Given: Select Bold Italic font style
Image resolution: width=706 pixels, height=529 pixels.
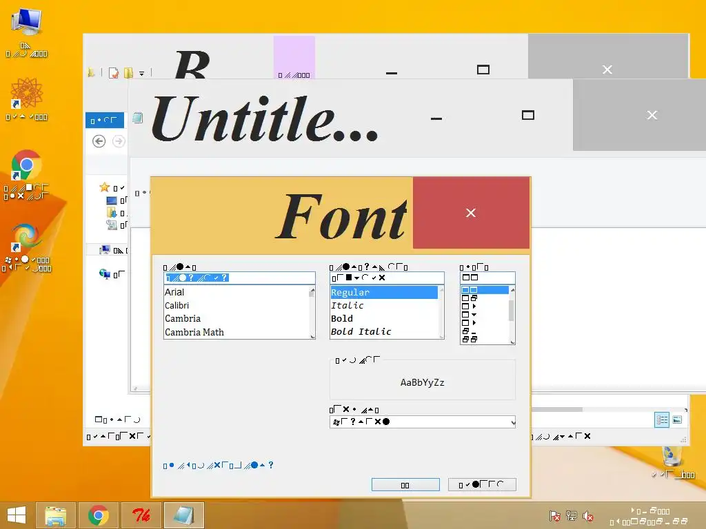Looking at the screenshot, I should (x=384, y=331).
